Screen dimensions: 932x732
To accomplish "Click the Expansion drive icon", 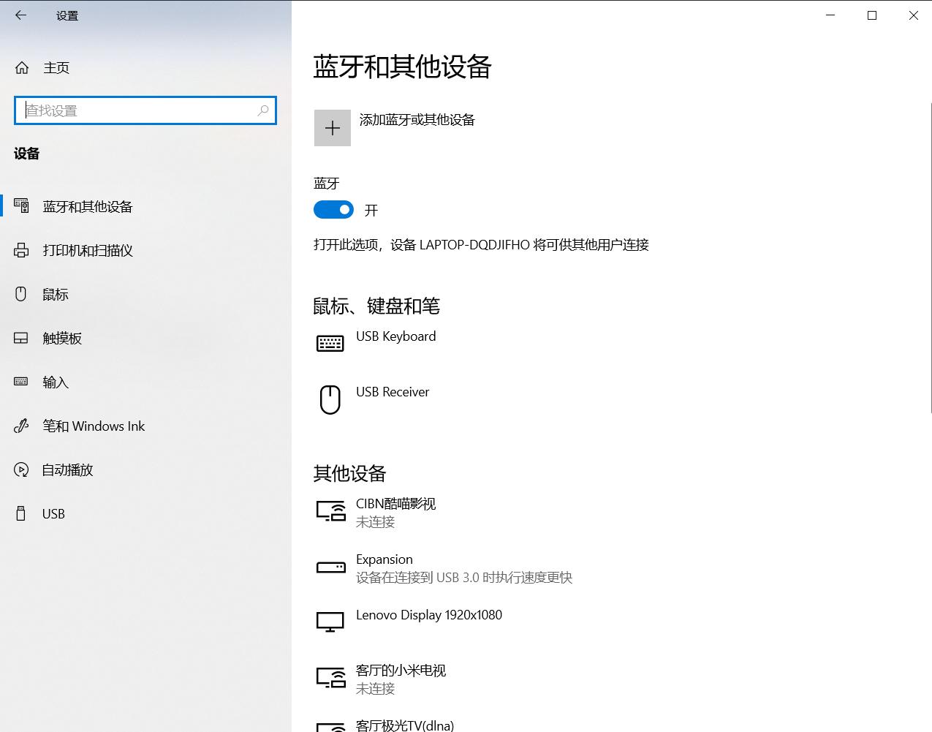I will pyautogui.click(x=330, y=567).
